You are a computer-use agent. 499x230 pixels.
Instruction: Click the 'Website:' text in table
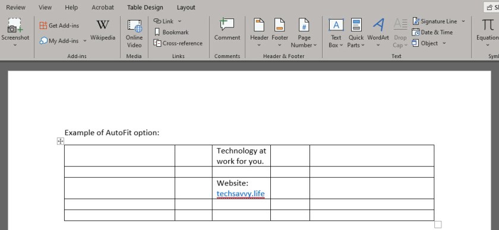(x=232, y=183)
